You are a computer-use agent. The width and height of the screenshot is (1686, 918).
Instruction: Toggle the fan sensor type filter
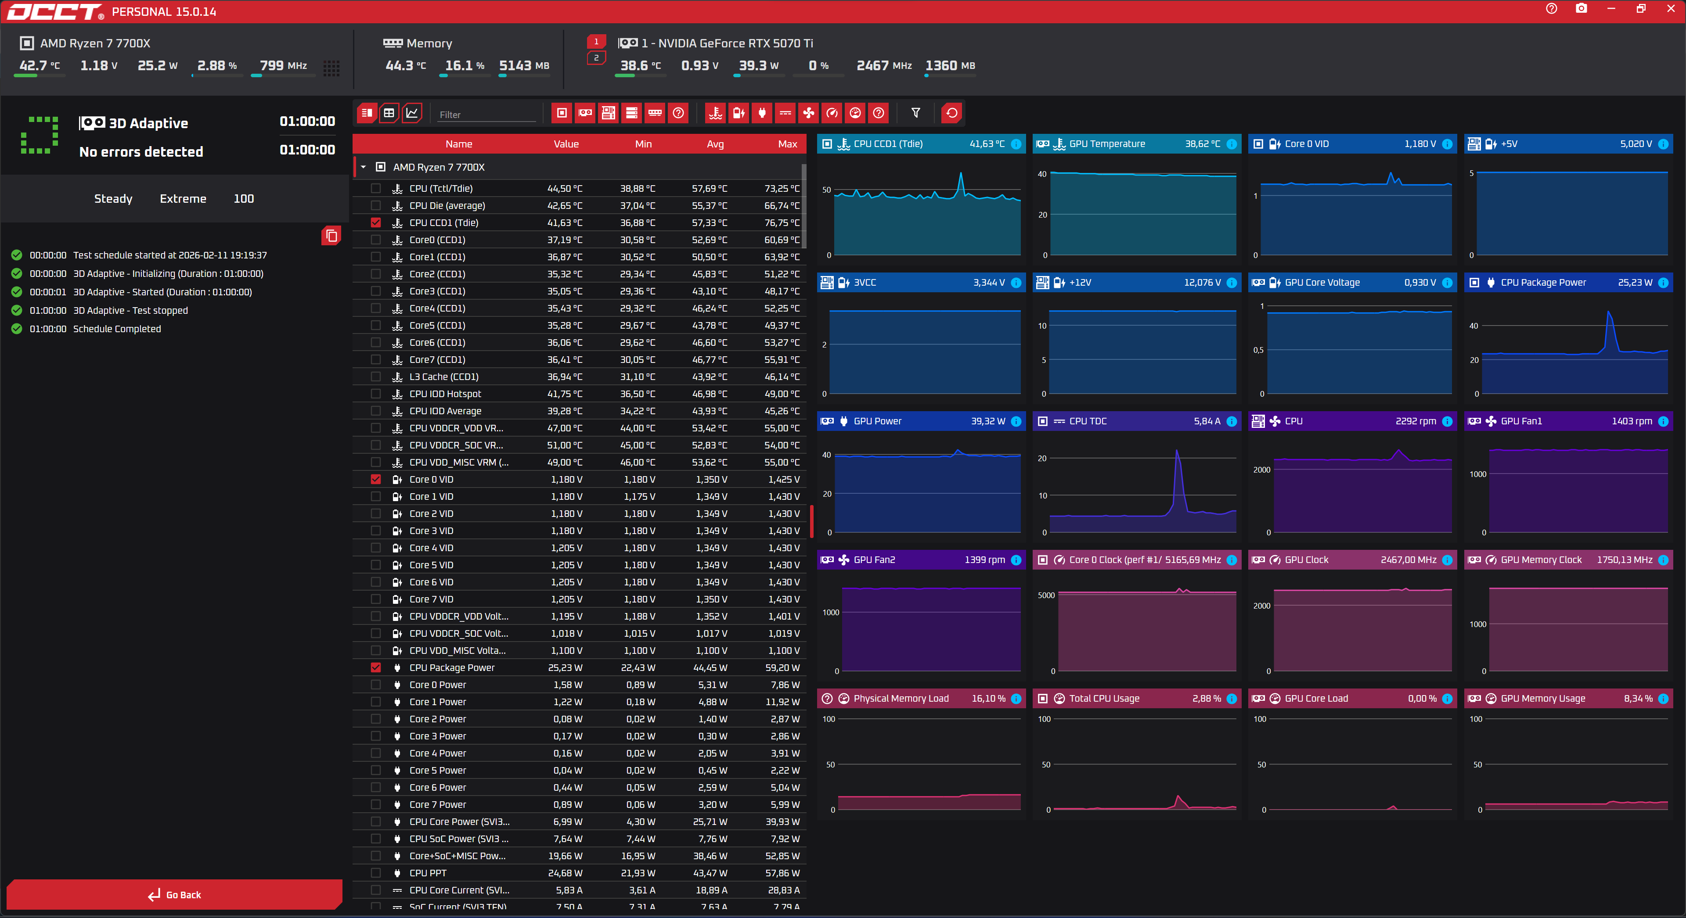(809, 113)
